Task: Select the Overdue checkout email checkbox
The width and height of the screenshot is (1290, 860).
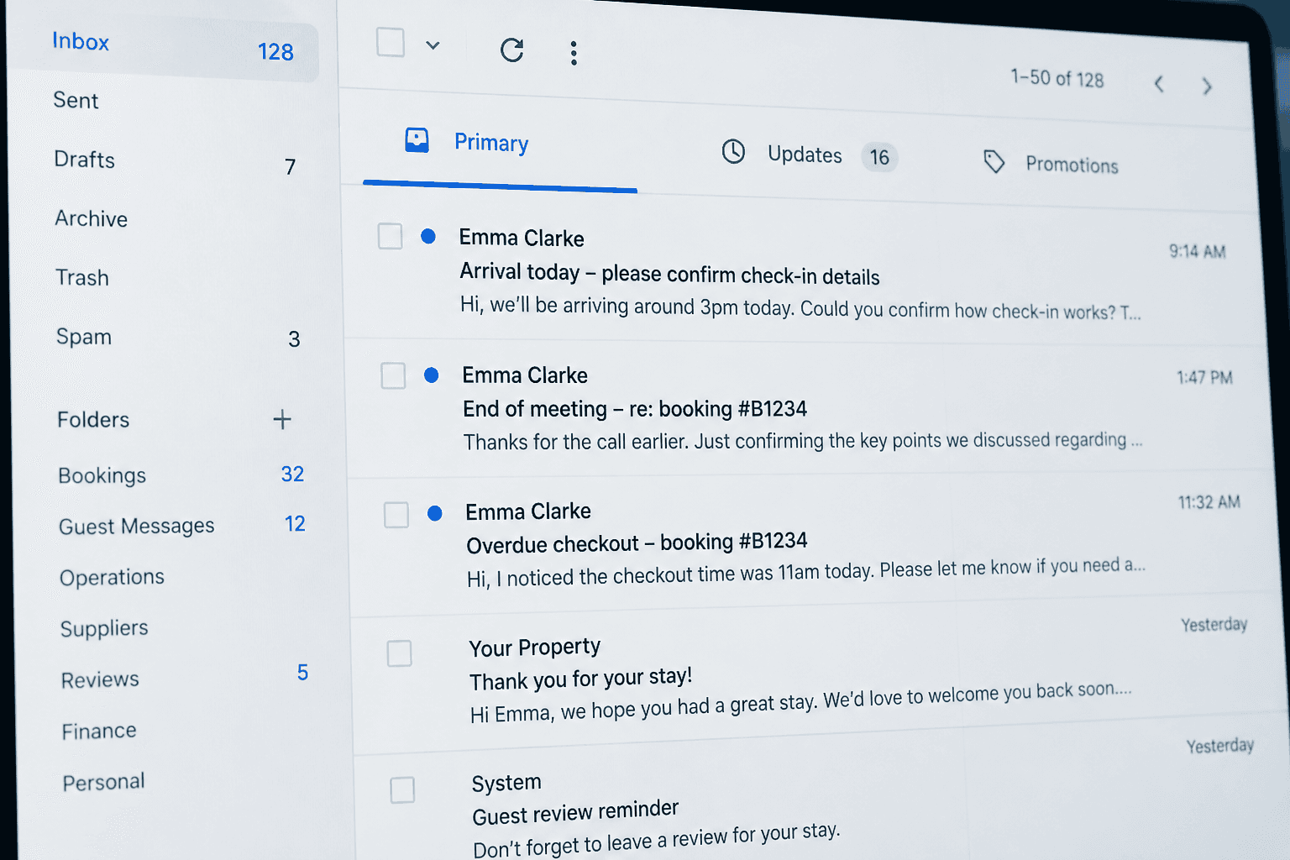Action: 396,515
